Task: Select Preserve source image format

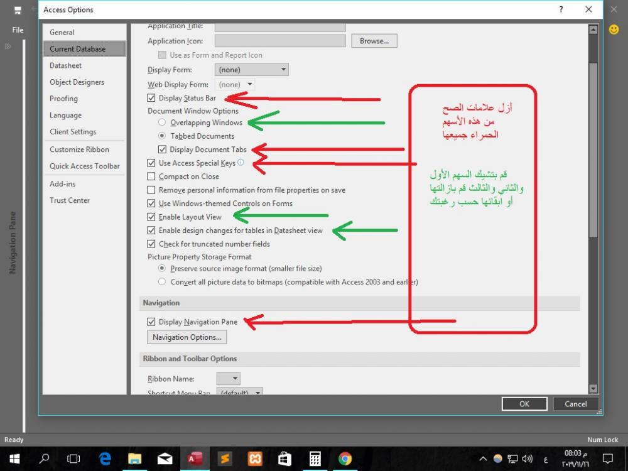Action: tap(162, 268)
